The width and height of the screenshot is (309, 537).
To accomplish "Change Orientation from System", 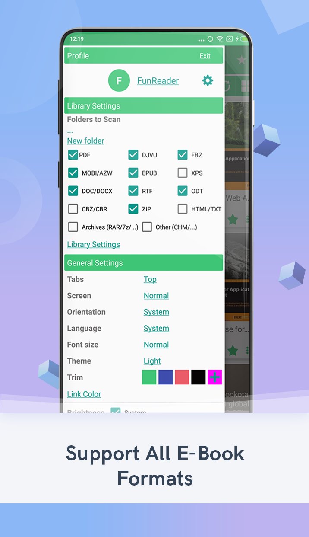I will [156, 312].
